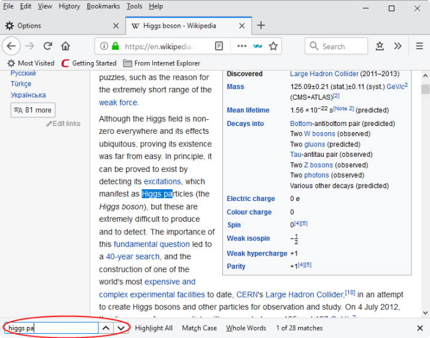
Task: Click the green padlock security icon
Action: 115,46
